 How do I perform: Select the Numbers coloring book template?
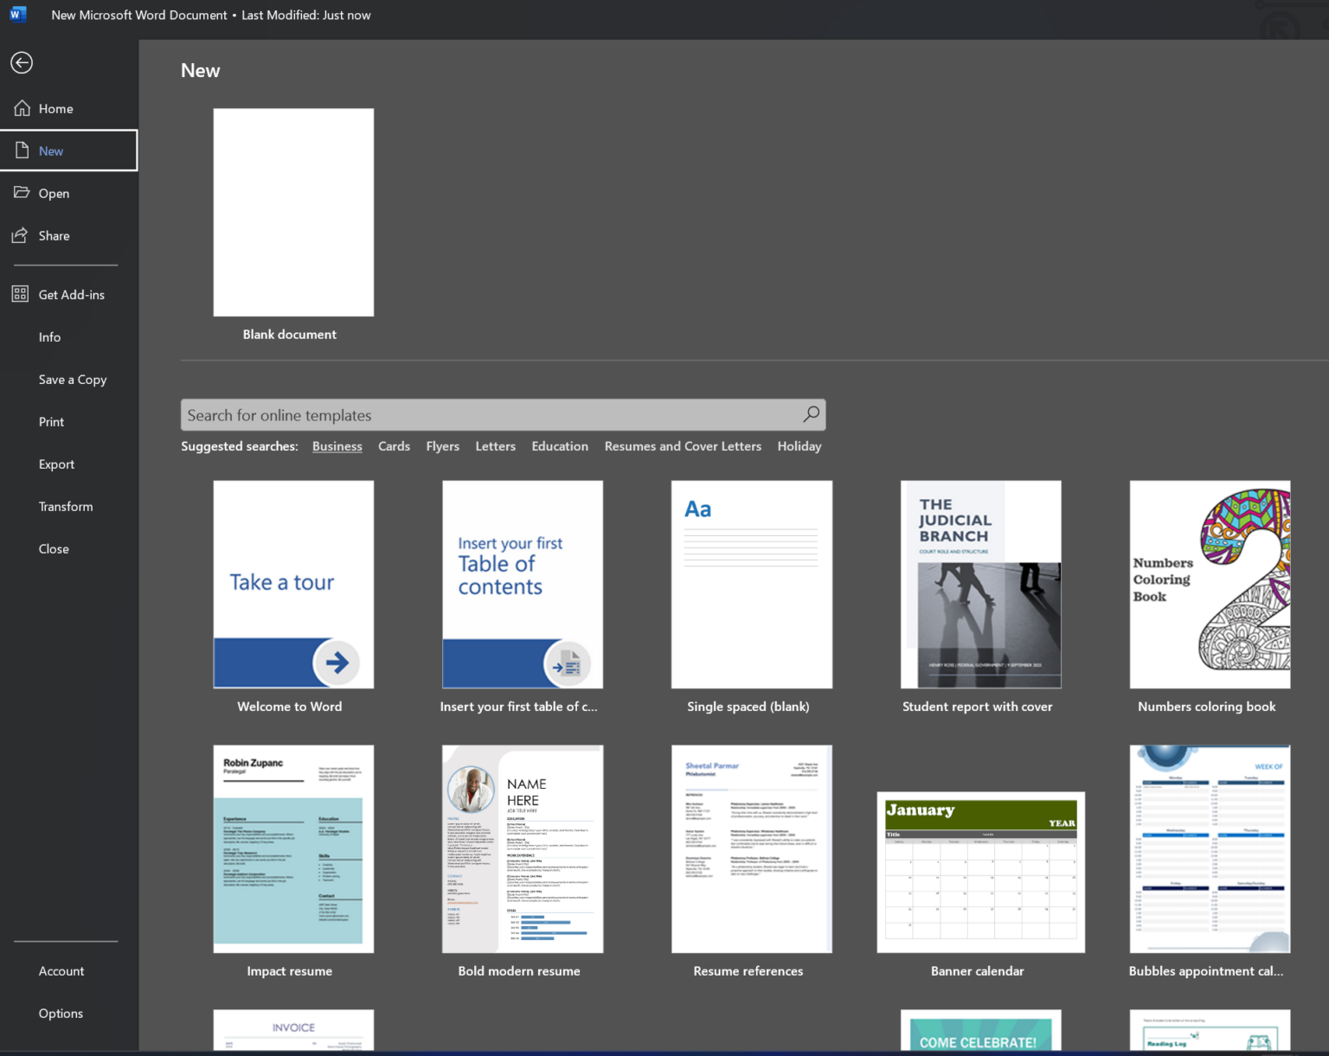click(1209, 586)
